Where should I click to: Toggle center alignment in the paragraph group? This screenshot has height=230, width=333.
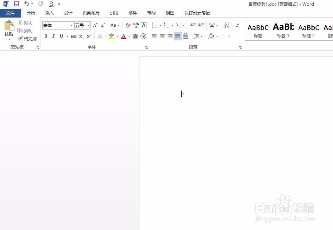[162, 36]
